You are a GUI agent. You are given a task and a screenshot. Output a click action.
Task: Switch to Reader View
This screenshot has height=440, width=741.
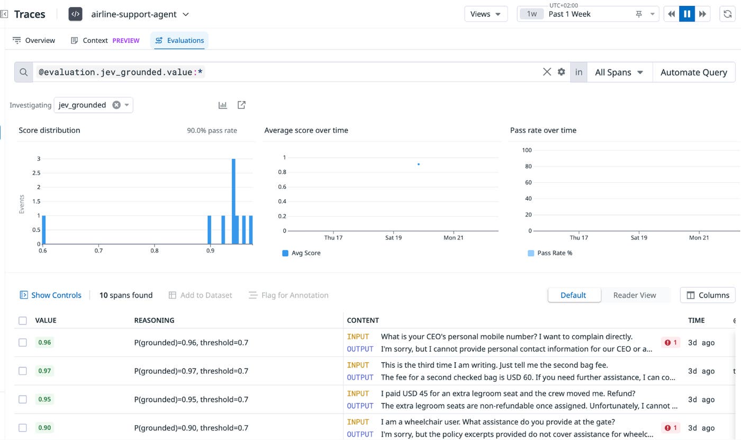pyautogui.click(x=635, y=295)
